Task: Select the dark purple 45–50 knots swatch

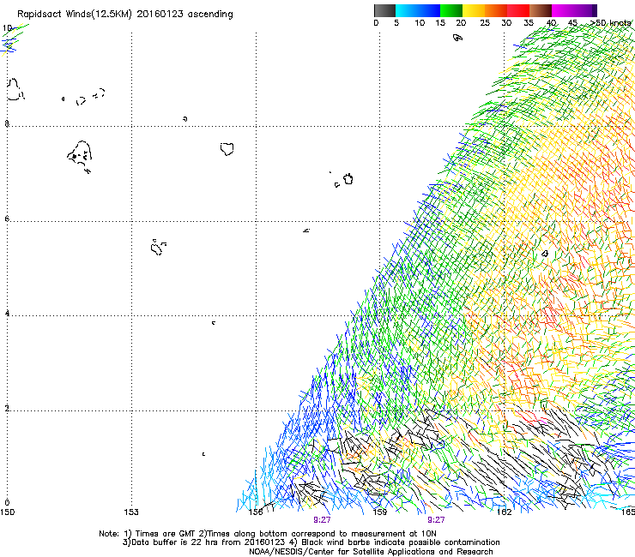Action: [585, 10]
